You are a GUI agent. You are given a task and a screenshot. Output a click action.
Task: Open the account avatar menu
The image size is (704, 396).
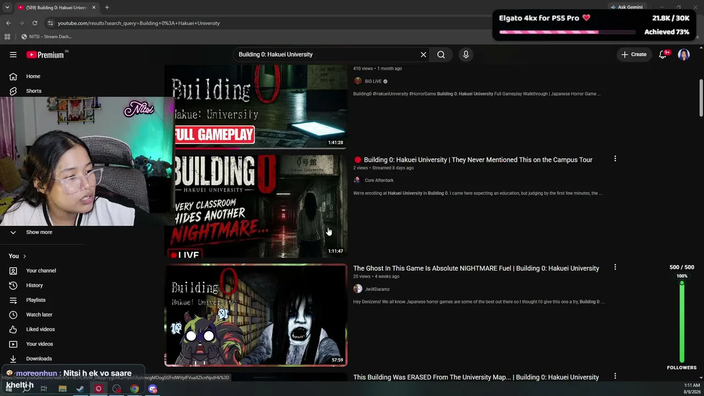point(684,54)
